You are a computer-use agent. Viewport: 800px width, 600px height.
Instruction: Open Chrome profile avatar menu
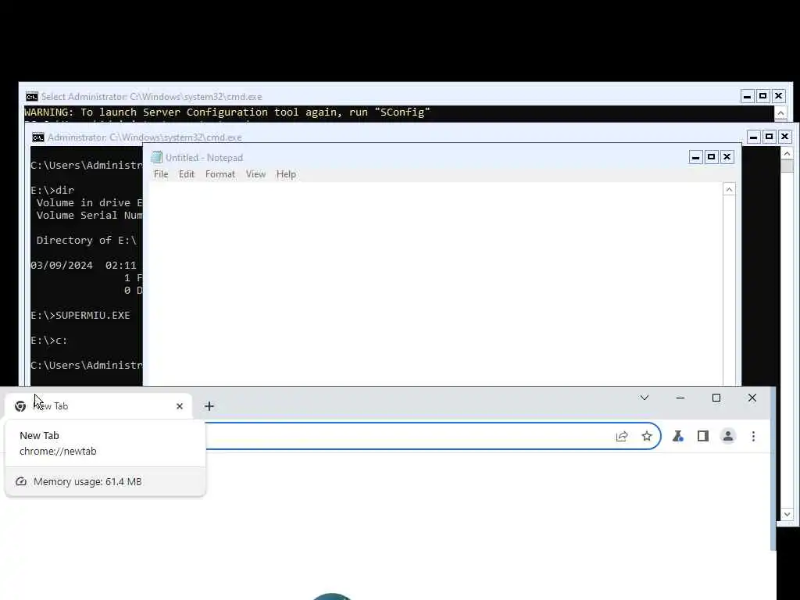tap(728, 436)
